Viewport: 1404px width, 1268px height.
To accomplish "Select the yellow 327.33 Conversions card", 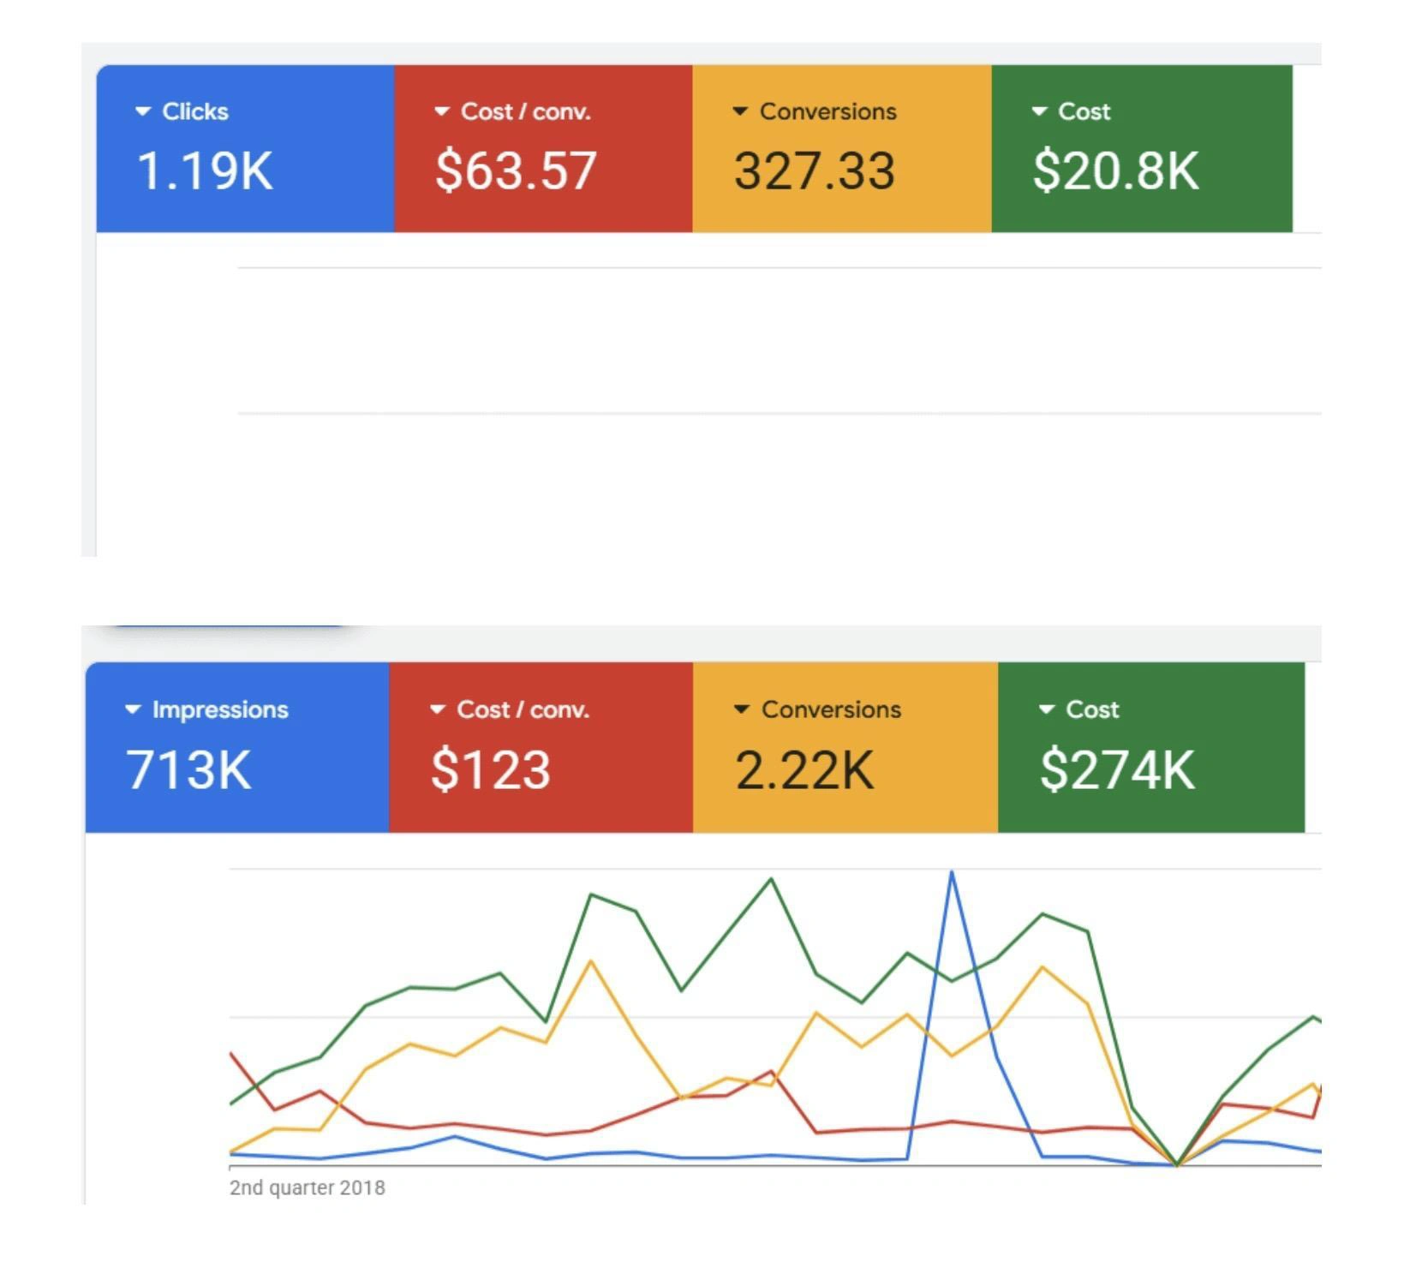I will [842, 148].
